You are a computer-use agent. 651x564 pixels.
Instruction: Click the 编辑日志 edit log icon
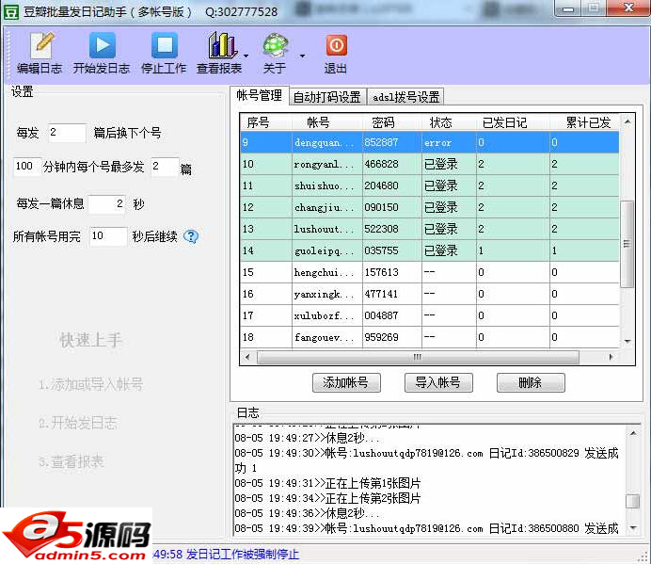point(40,46)
